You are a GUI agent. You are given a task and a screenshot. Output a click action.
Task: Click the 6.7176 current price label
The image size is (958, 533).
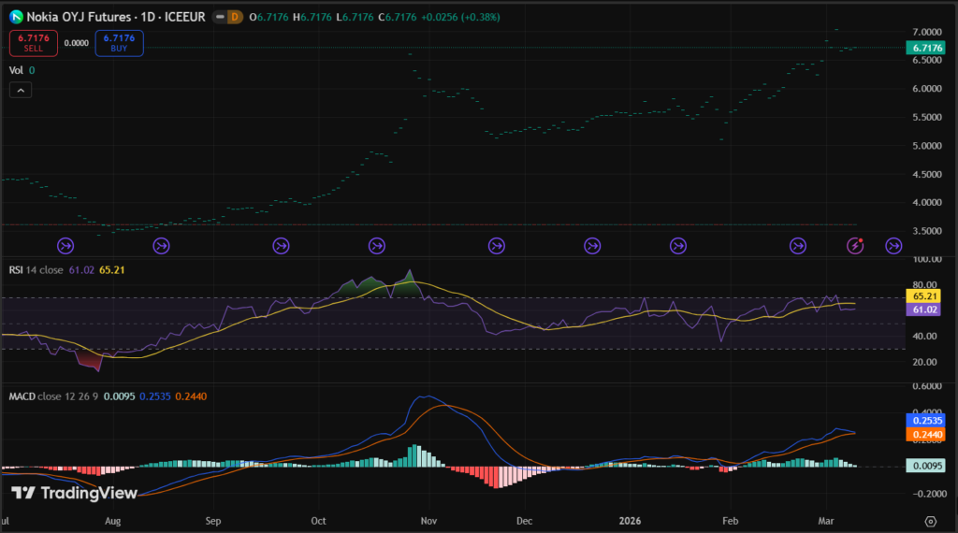pos(925,48)
